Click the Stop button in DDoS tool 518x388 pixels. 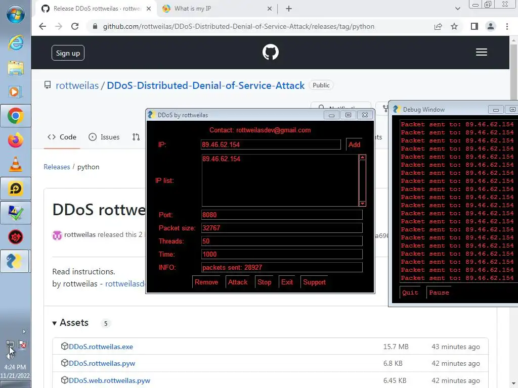click(x=264, y=282)
